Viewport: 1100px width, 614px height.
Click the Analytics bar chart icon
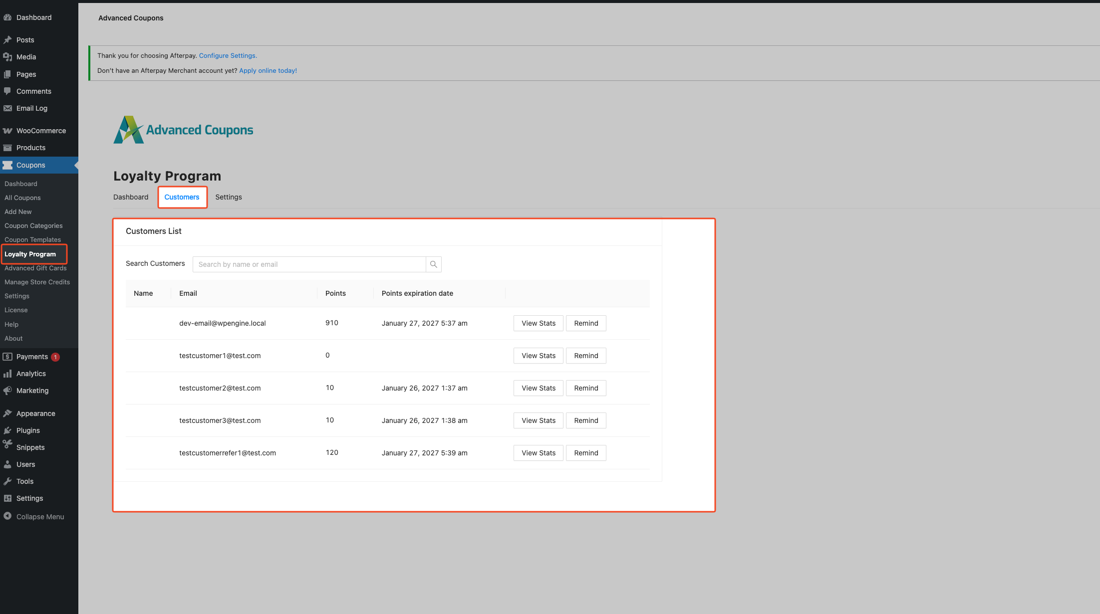click(x=7, y=374)
